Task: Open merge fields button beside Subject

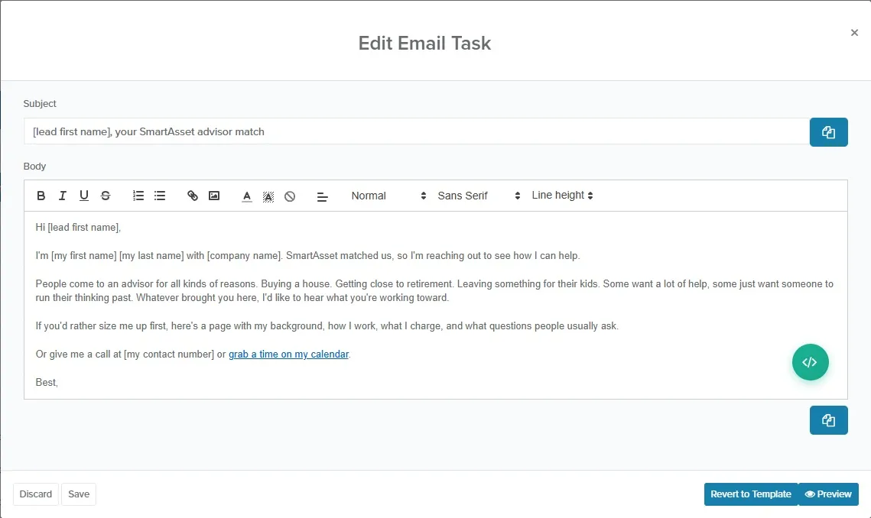Action: tap(828, 132)
